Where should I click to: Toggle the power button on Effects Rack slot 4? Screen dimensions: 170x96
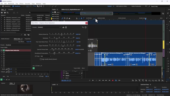(4, 57)
